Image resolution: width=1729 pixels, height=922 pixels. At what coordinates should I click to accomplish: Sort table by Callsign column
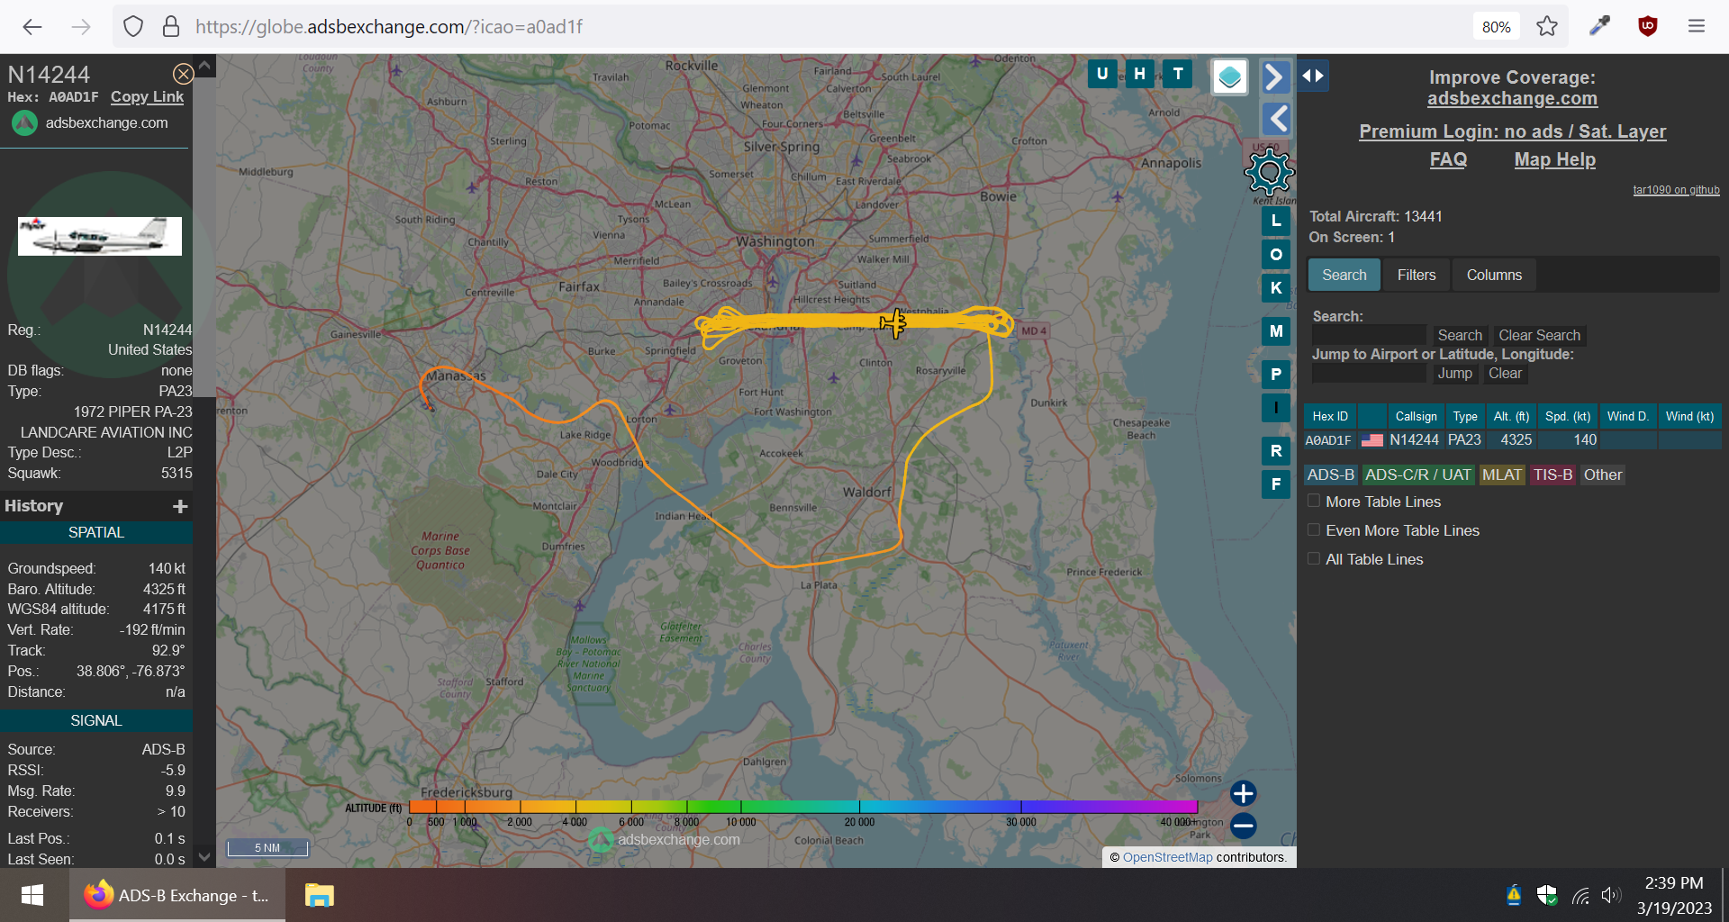pyautogui.click(x=1416, y=416)
